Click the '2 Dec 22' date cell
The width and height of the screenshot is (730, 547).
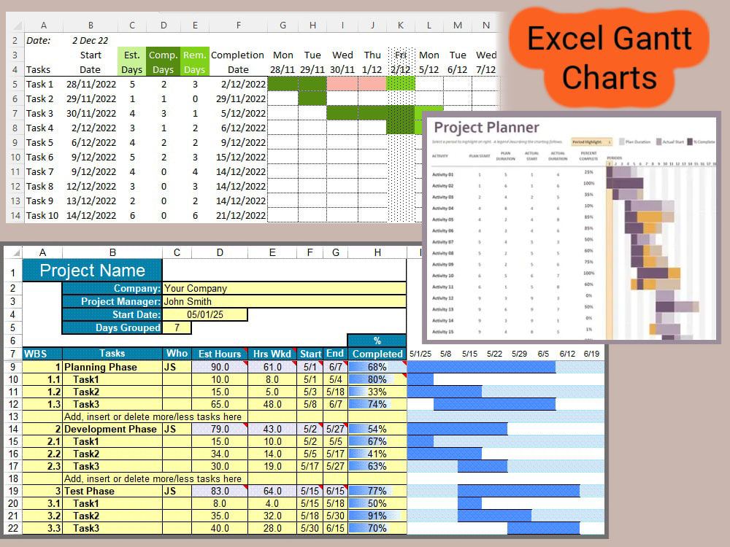(91, 40)
